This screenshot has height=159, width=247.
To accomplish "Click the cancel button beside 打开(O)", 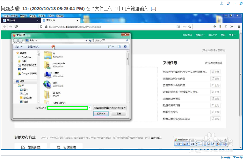I will tap(119, 114).
